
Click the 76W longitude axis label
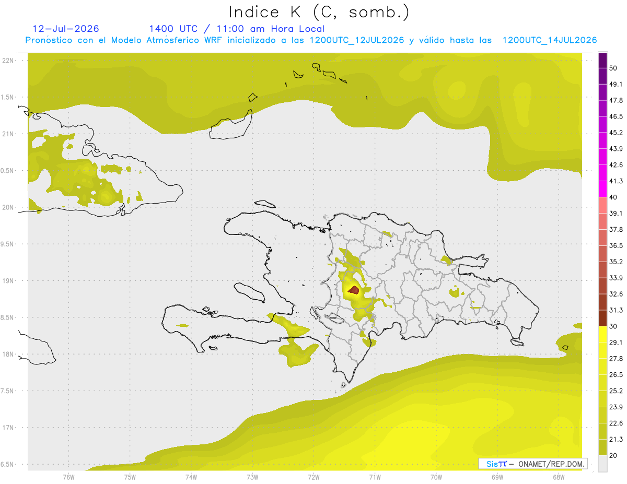68,477
